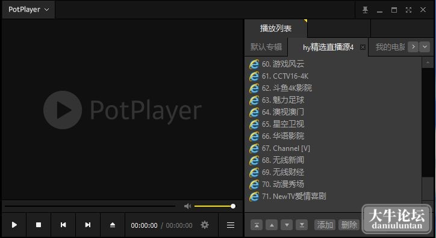The height and width of the screenshot is (238, 436).
Task: Select the 65. 星空卫视 channel
Action: pos(283,124)
